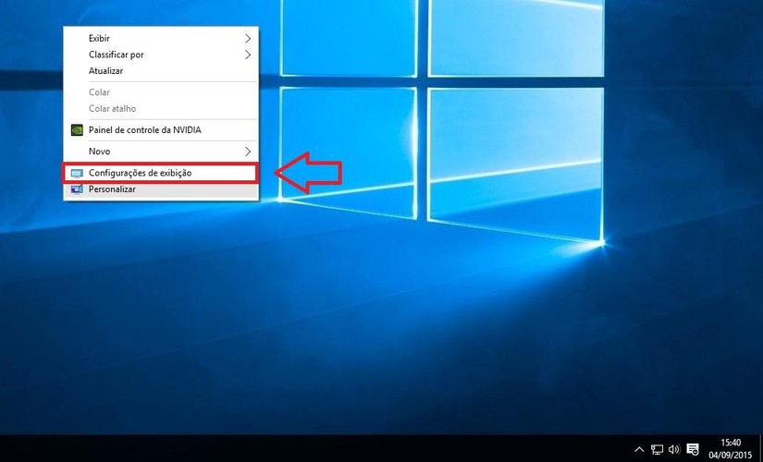Screen dimensions: 763x462
Task: Click the Personalizar icon
Action: pos(77,189)
